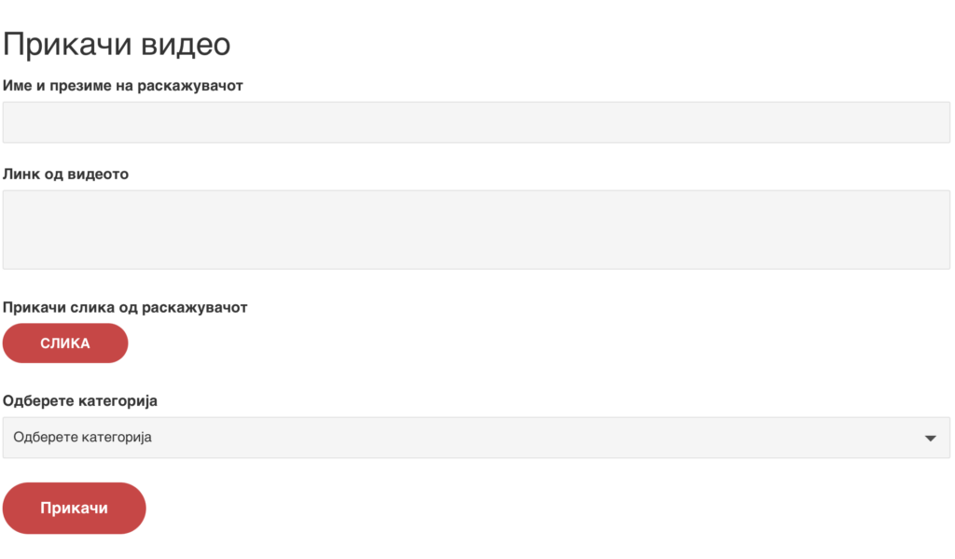
Task: Upload the video using Прикачи
Action: pos(75,508)
